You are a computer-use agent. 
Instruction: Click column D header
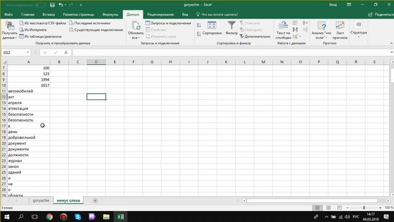[96, 62]
